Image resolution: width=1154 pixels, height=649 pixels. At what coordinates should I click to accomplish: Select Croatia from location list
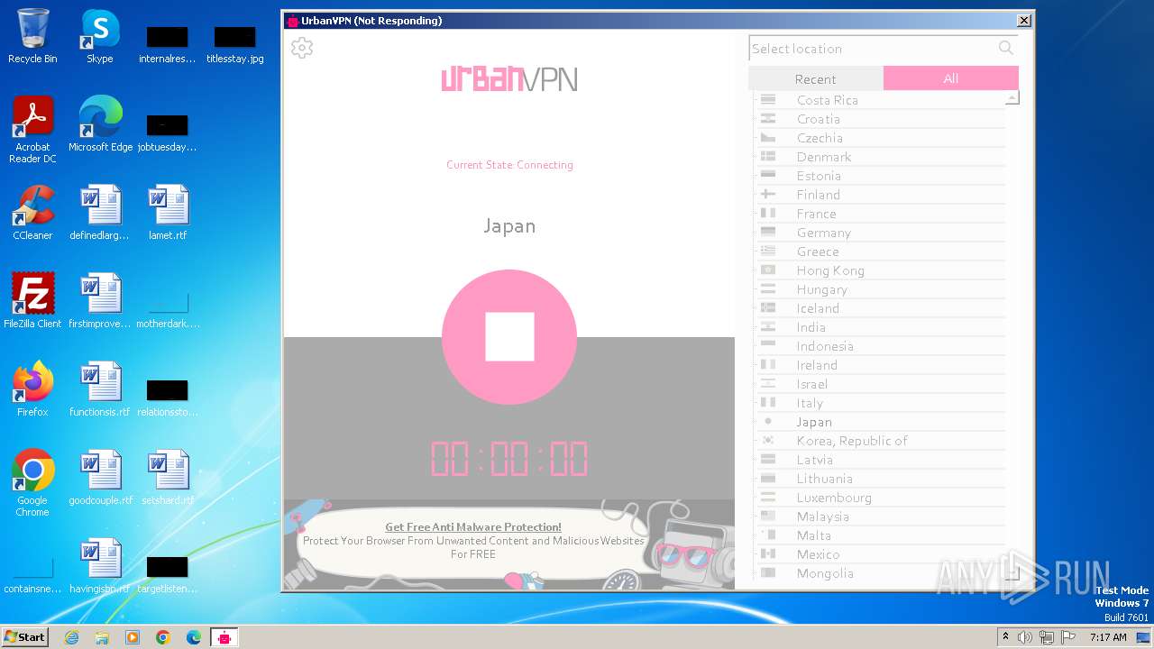(880, 119)
